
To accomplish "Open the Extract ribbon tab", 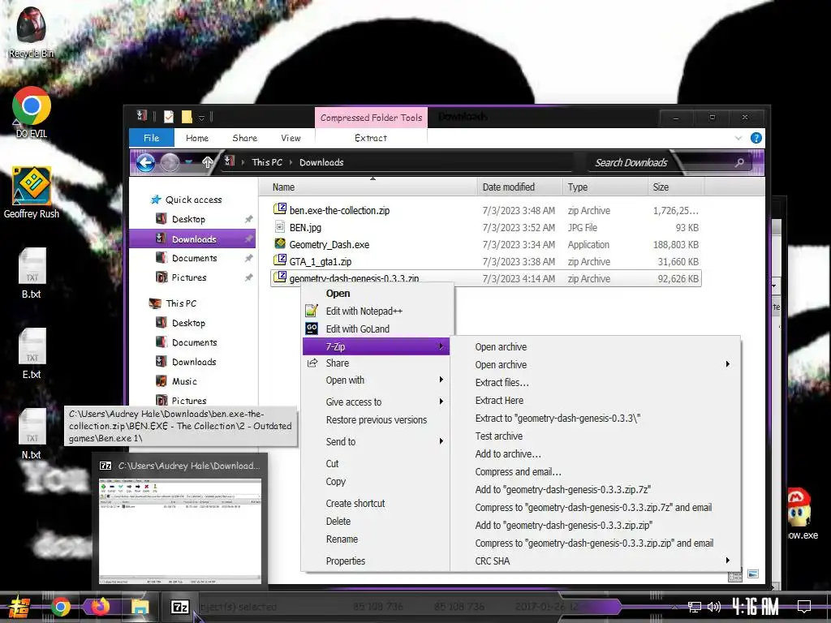I will [371, 138].
